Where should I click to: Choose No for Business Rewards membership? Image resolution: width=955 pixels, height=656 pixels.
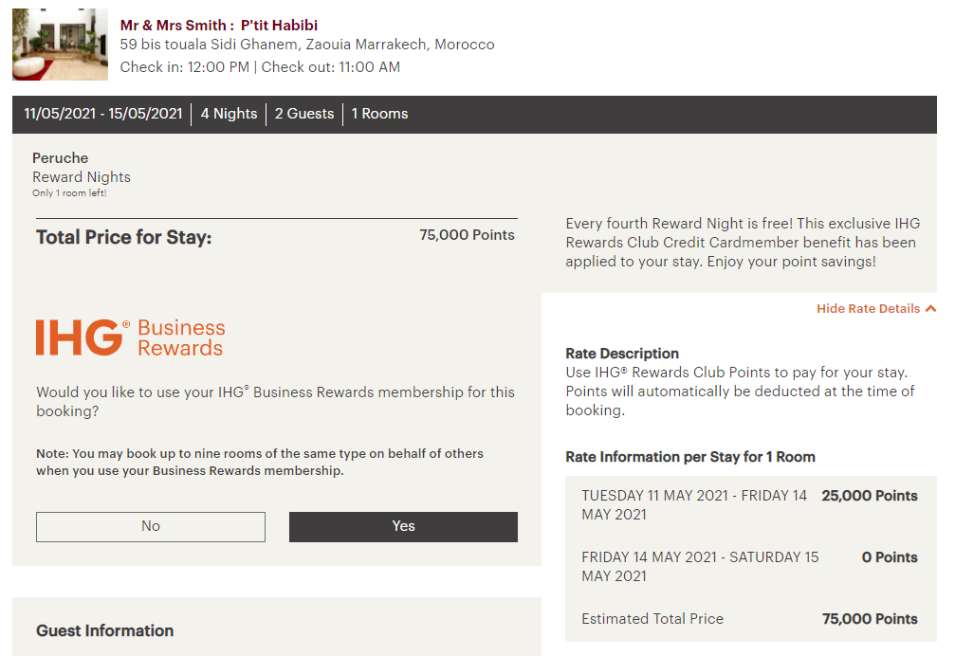point(151,526)
